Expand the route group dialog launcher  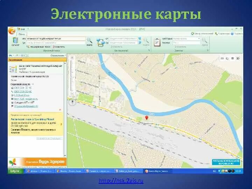pos(149,50)
